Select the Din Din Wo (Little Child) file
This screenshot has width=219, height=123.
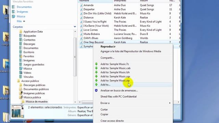pyautogui.click(x=97, y=13)
